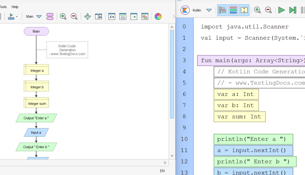Click the var sum: Int code block
The width and height of the screenshot is (305, 175).
tap(240, 117)
